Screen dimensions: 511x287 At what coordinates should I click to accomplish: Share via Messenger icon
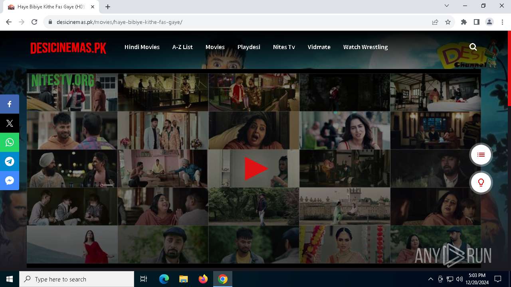[10, 181]
